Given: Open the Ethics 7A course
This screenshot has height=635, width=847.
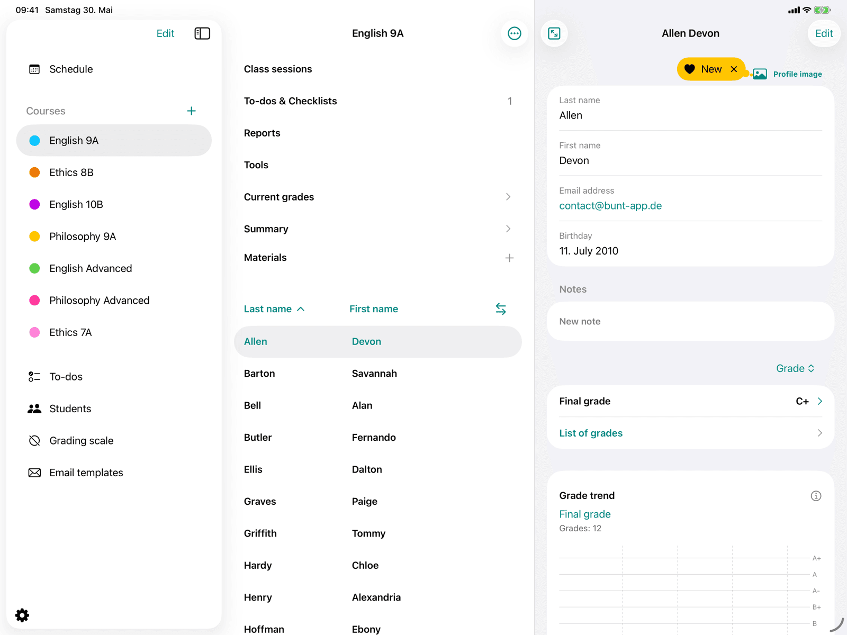Looking at the screenshot, I should pyautogui.click(x=114, y=332).
